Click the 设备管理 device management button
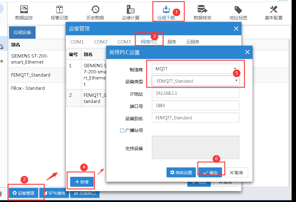Viewport: 296px width, 202px height. coord(23,193)
